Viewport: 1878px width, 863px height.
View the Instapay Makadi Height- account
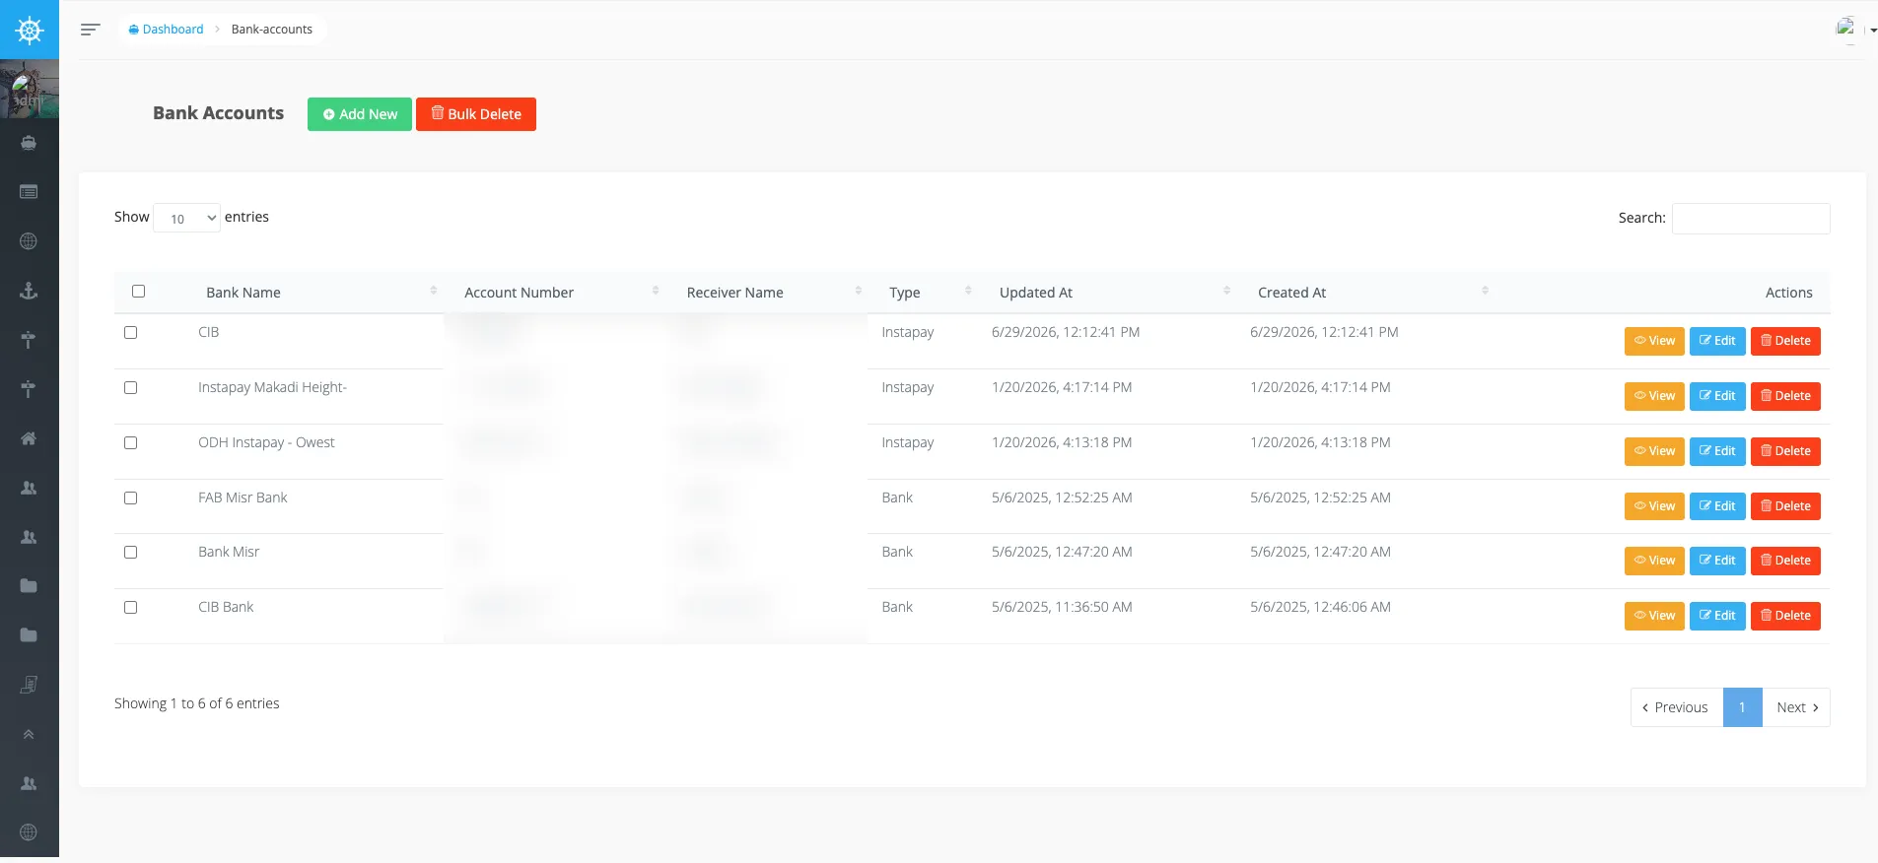pyautogui.click(x=1654, y=396)
